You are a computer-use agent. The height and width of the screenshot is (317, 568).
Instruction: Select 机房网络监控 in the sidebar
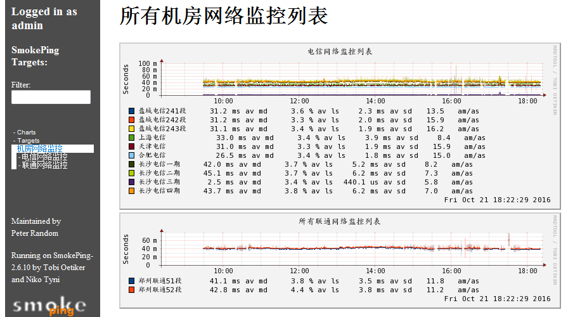(39, 148)
